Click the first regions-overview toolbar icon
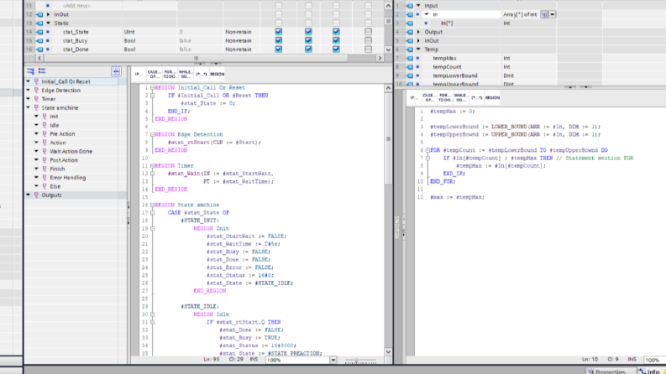 [x=30, y=70]
